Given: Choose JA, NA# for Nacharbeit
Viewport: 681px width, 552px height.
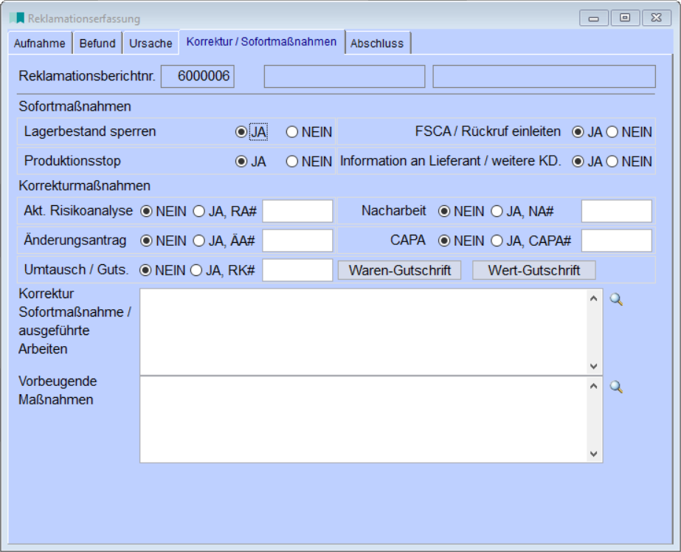Looking at the screenshot, I should 497,211.
